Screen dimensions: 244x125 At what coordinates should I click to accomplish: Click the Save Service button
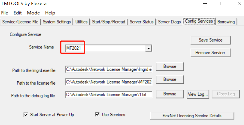tap(211, 40)
